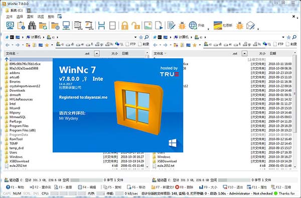Expand main toolbar overflow arrow after upgrade
Screen dimensions: 301x198
coord(208,29)
